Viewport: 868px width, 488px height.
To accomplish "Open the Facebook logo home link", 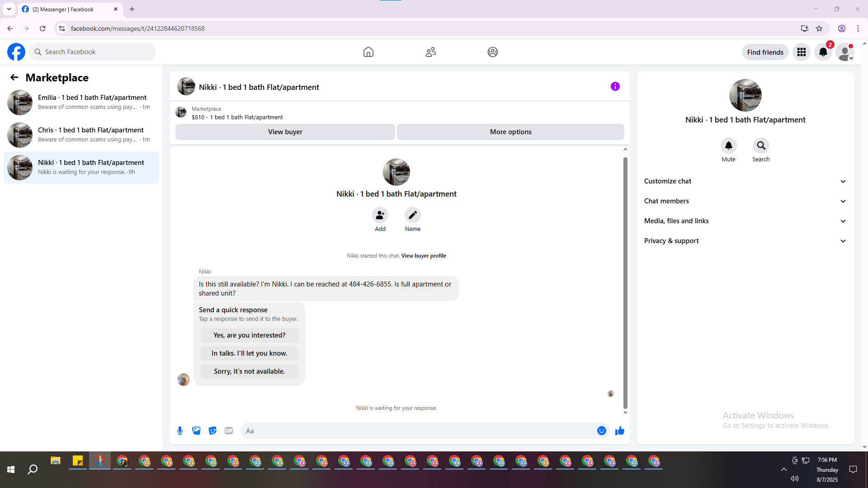I will click(16, 52).
